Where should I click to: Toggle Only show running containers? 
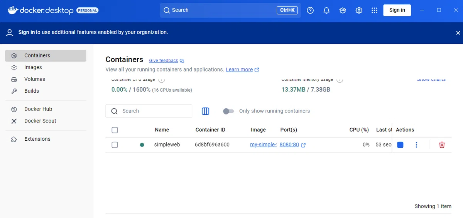[x=228, y=111]
